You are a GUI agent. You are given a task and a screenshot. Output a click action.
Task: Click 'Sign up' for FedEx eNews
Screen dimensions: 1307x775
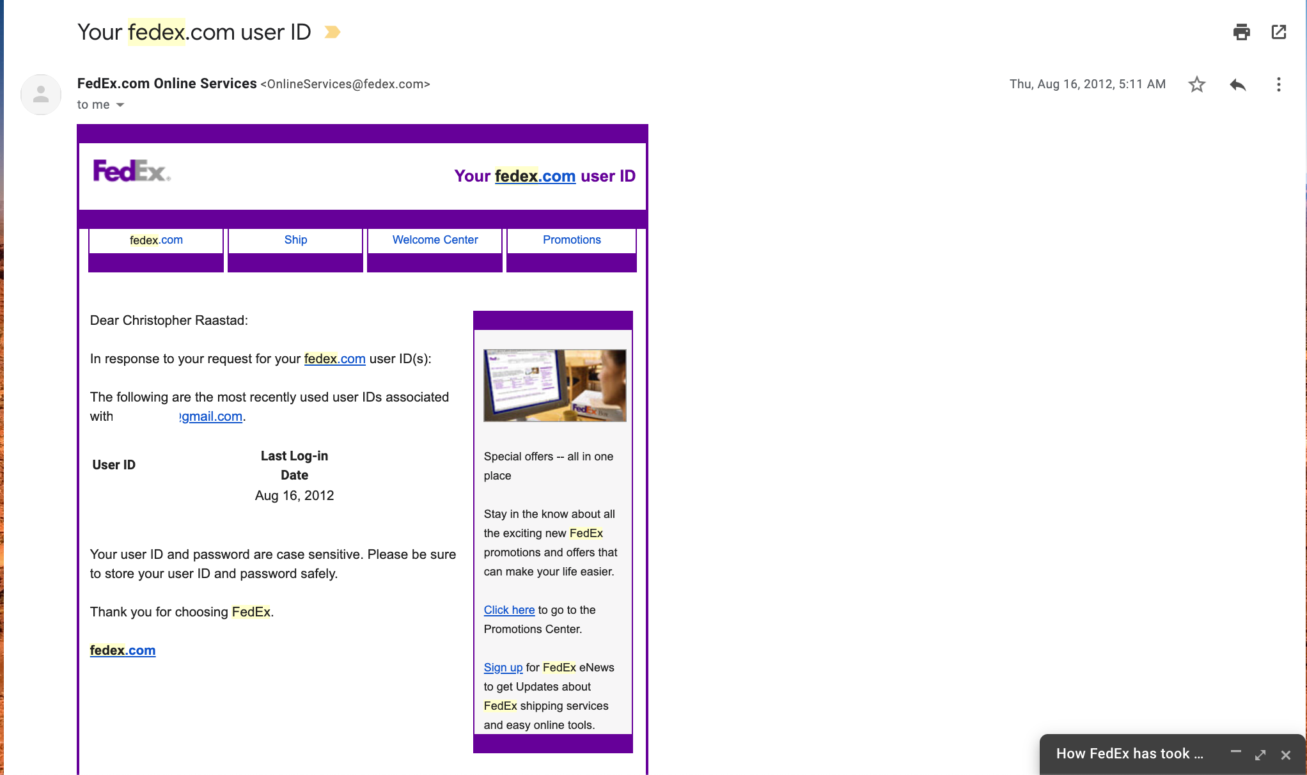click(x=503, y=668)
